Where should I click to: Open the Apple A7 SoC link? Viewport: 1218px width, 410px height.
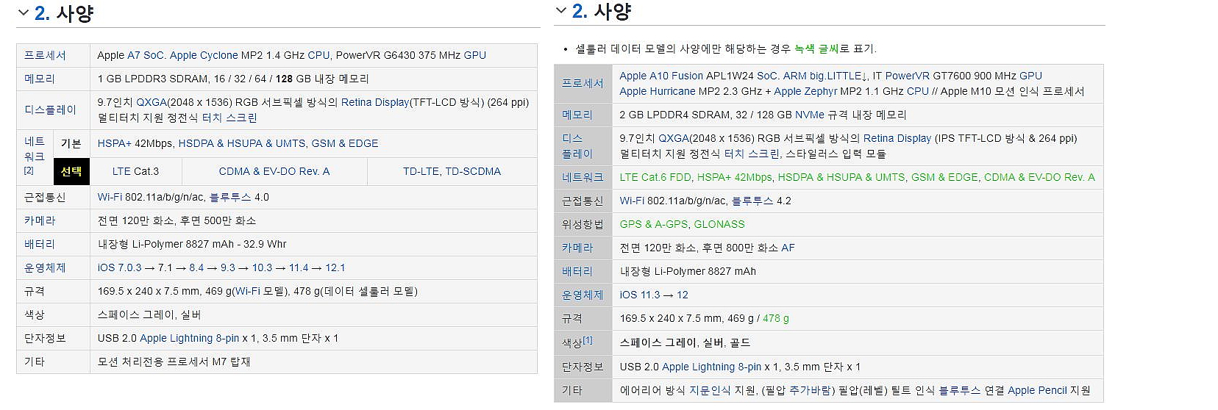(x=146, y=55)
